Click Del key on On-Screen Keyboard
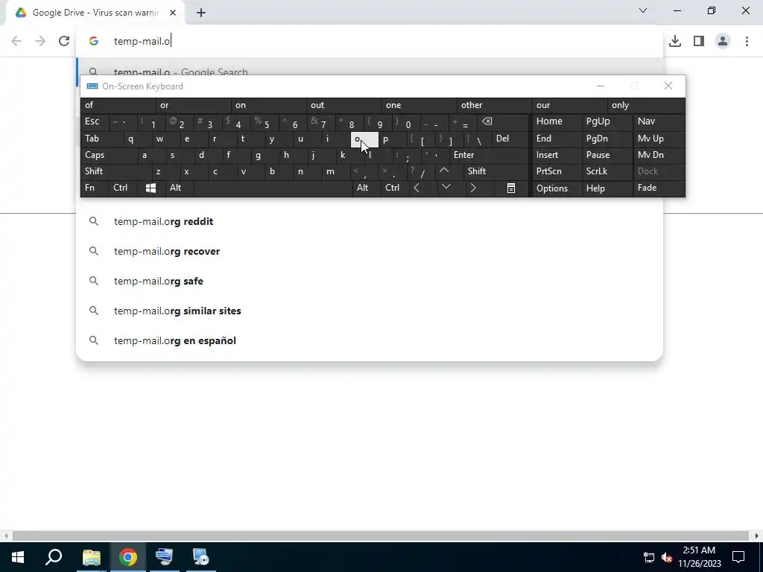This screenshot has height=572, width=763. coord(510,139)
